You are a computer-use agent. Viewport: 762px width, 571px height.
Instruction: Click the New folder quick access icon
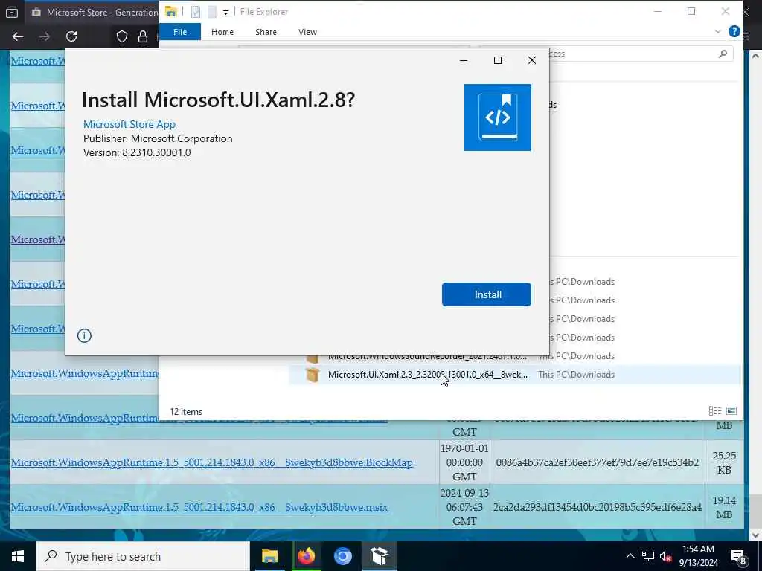(212, 12)
